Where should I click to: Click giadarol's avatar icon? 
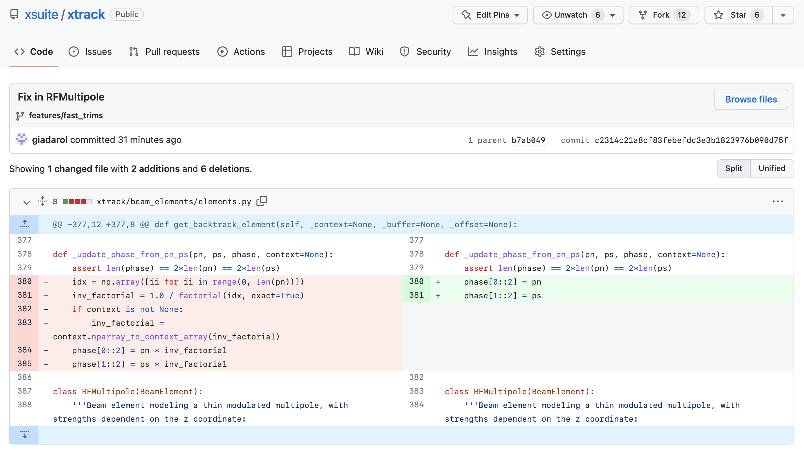pyautogui.click(x=22, y=139)
